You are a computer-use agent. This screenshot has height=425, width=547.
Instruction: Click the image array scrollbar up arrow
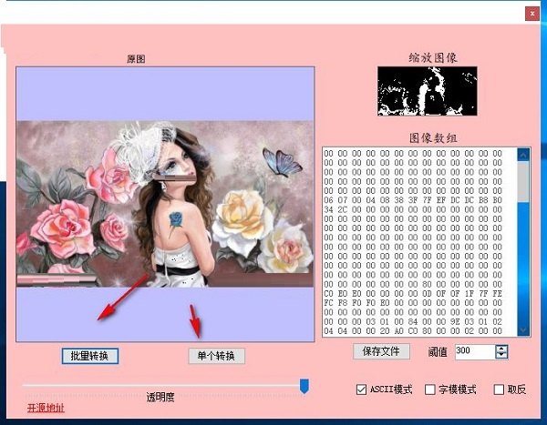(523, 155)
